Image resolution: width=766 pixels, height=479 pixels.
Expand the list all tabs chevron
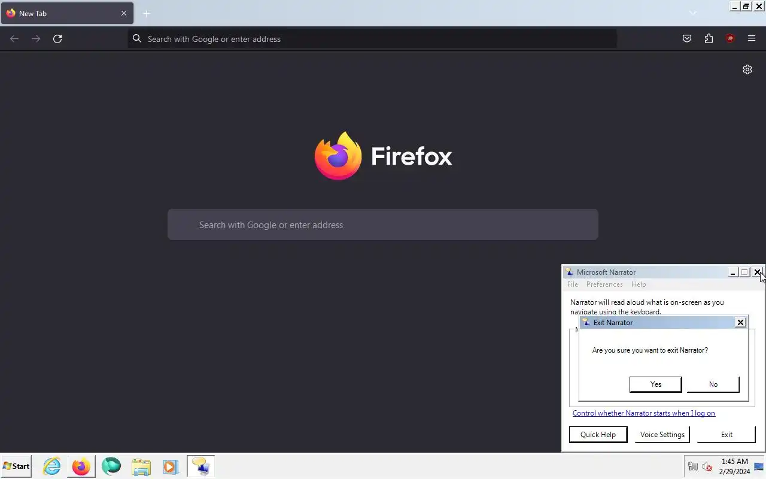pos(693,13)
